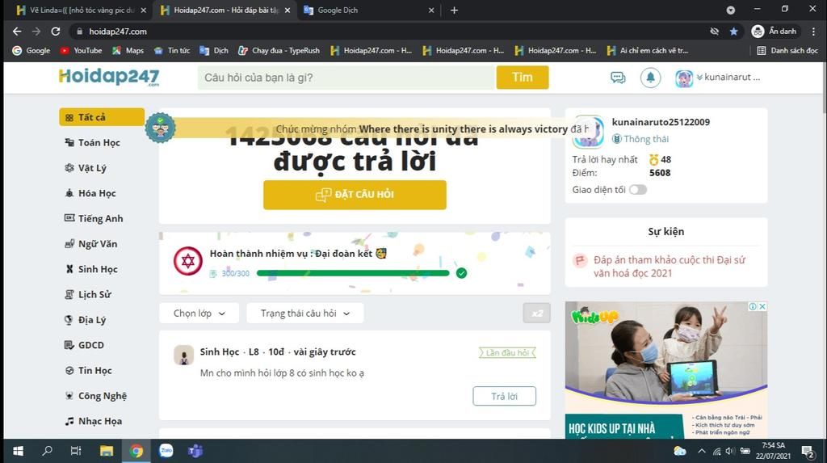Click the x2 bonus icon
The height and width of the screenshot is (463, 827).
tap(536, 313)
